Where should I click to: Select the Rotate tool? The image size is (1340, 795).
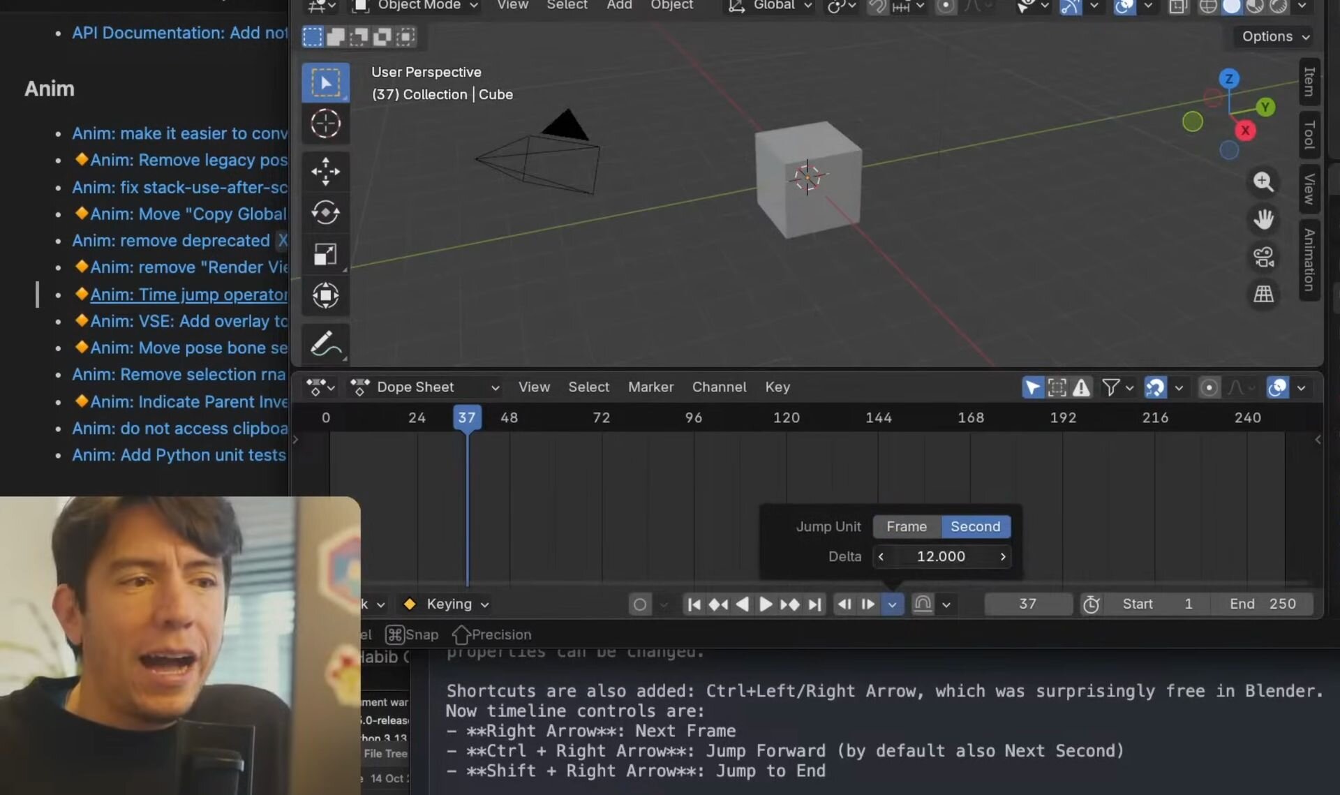coord(325,212)
